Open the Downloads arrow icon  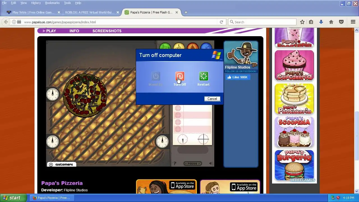coord(321,22)
